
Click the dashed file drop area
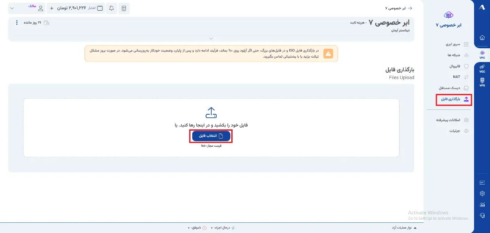[x=211, y=128]
